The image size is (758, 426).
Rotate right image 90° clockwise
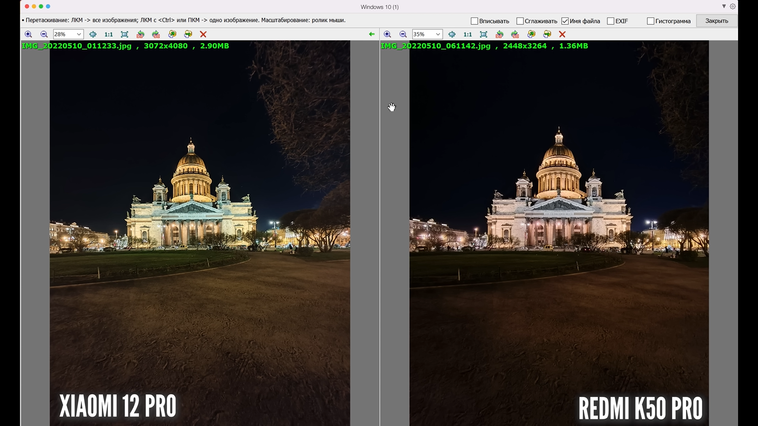(x=515, y=34)
